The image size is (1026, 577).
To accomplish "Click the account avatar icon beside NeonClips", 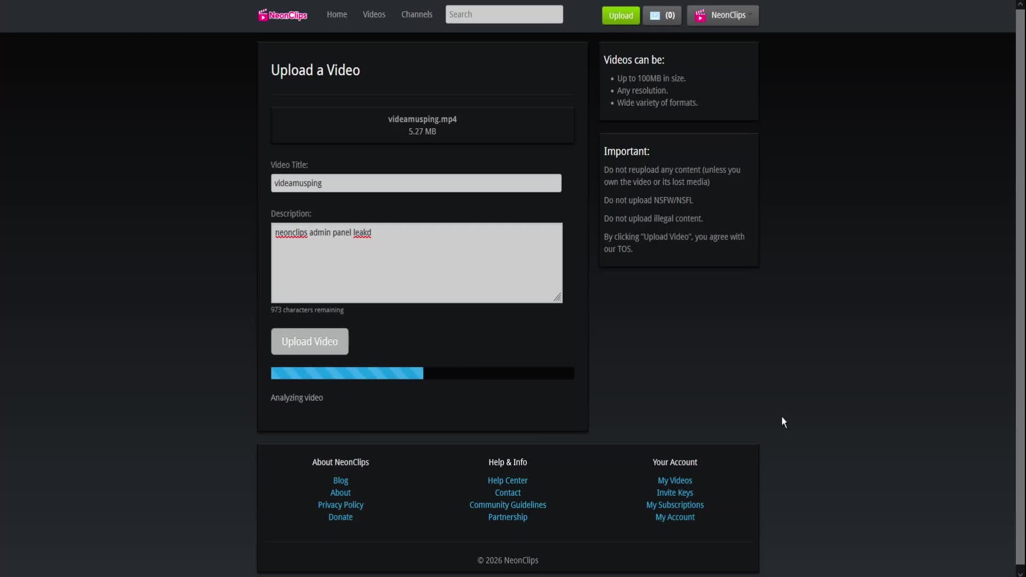I will coord(701,15).
